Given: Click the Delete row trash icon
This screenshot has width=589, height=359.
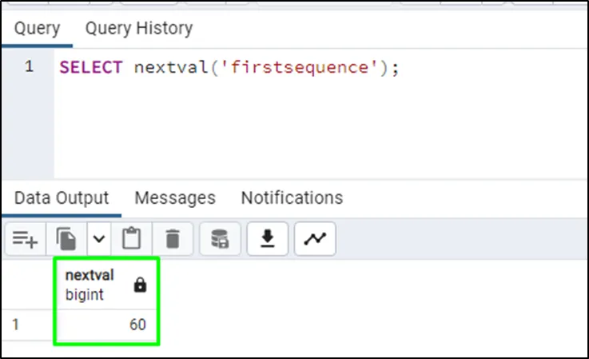Looking at the screenshot, I should coord(173,237).
